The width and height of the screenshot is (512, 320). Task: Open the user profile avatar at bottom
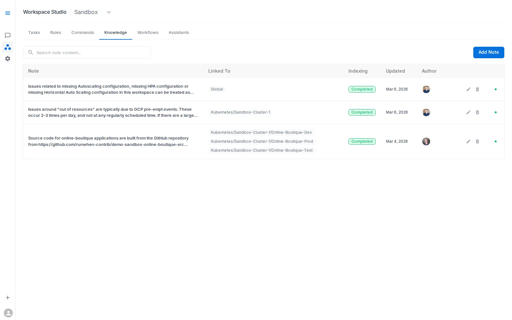coord(8,313)
